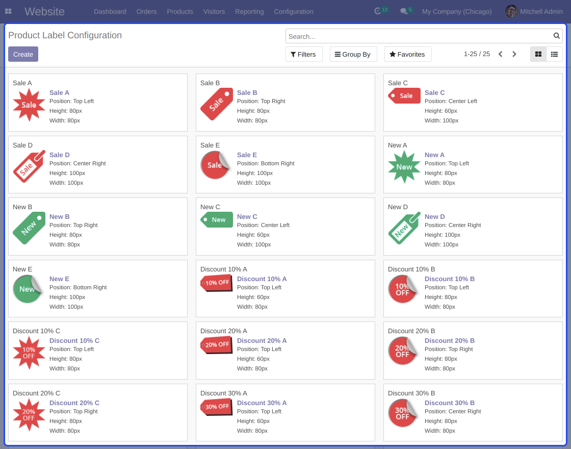Viewport: 571px width, 449px height.
Task: Go to the next page arrow
Action: [x=514, y=54]
